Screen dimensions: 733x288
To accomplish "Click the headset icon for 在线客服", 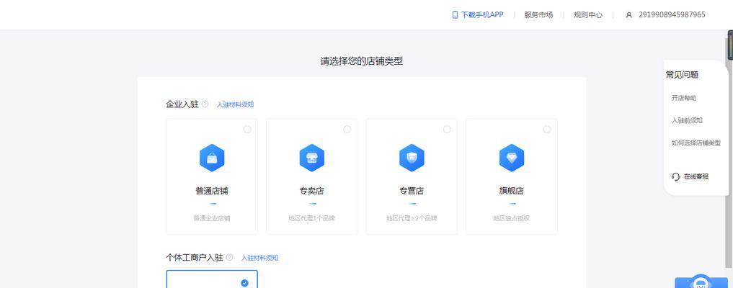I will tap(676, 177).
